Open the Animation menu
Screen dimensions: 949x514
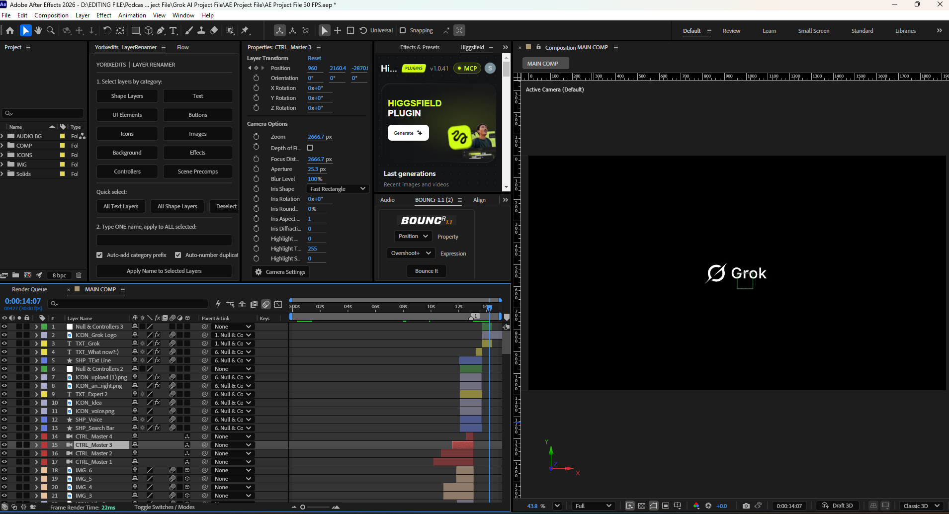tap(132, 15)
